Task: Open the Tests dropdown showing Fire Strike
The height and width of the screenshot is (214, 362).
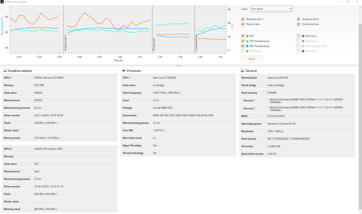Action: point(271,9)
